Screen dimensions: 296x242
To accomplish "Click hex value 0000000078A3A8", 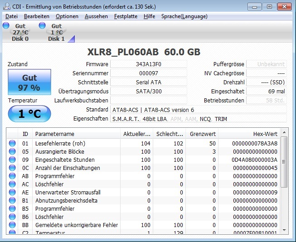I will (x=255, y=144).
